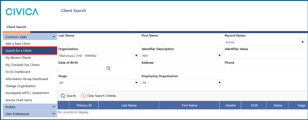The width and height of the screenshot is (308, 120).
Task: Open the Stage dropdown arrow
Action: pos(136,83)
